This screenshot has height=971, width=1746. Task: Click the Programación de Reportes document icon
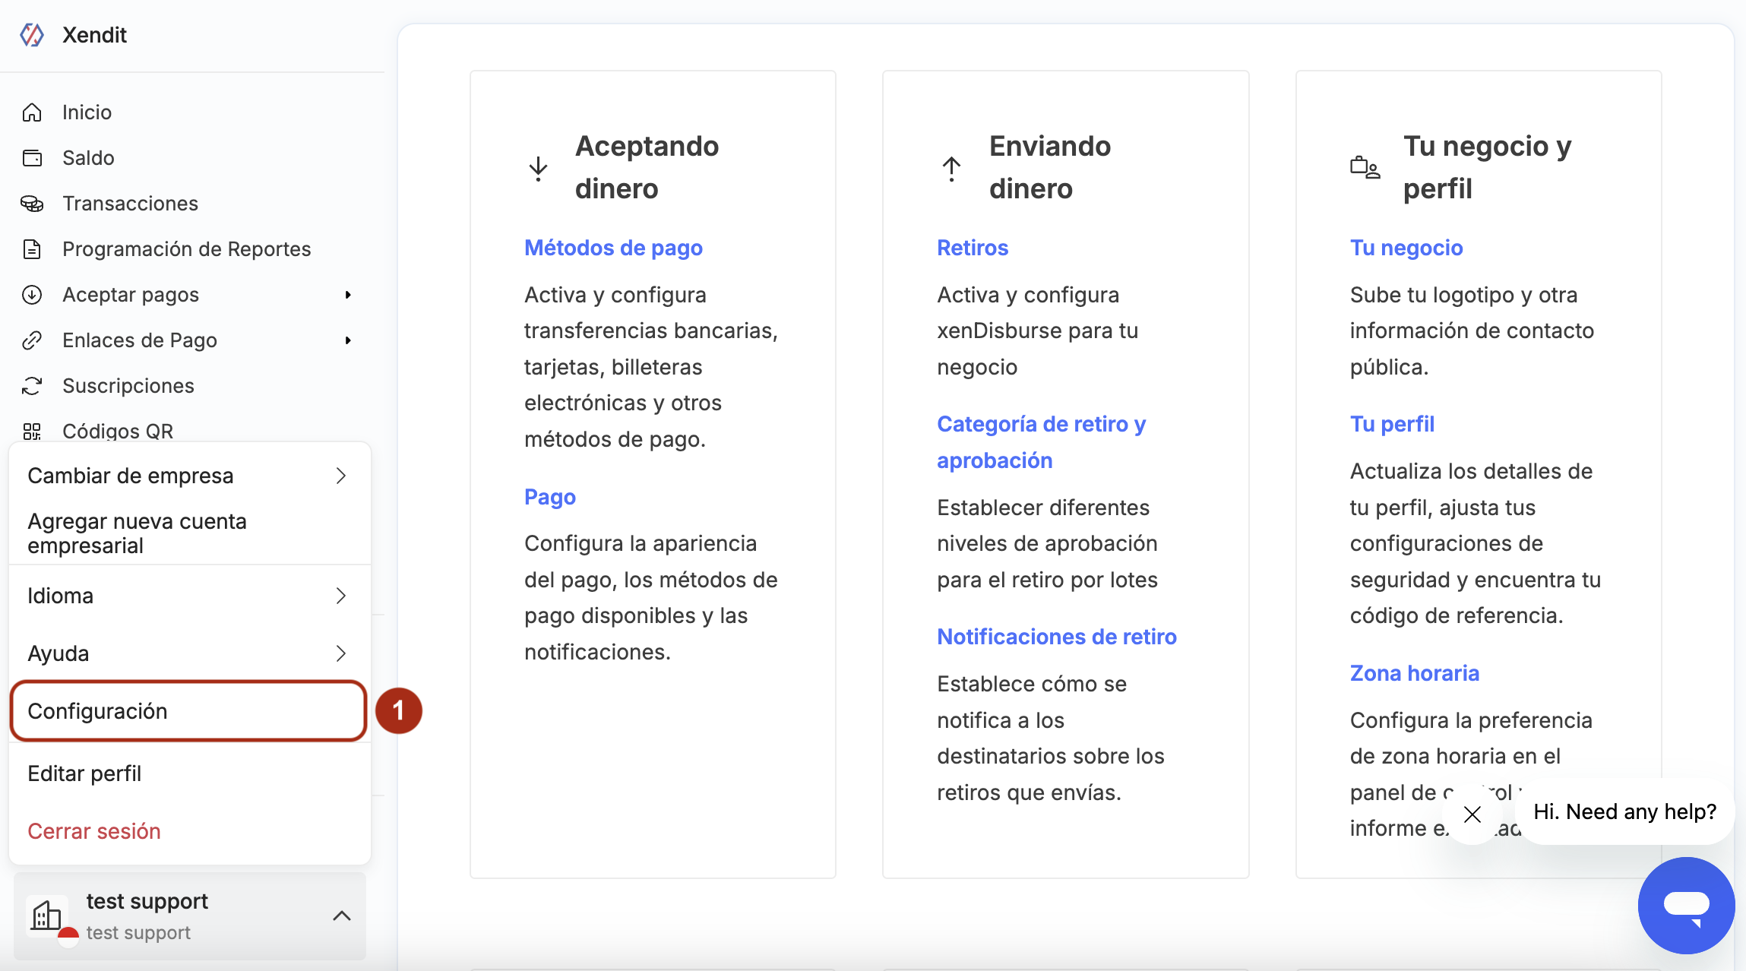(x=32, y=249)
